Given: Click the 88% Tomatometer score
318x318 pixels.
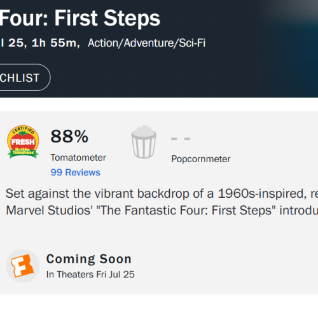Looking at the screenshot, I should click(x=69, y=136).
